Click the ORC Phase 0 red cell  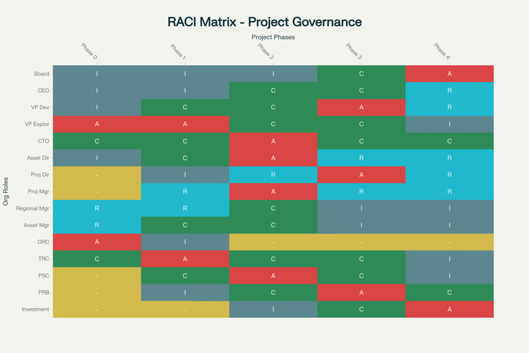click(97, 242)
